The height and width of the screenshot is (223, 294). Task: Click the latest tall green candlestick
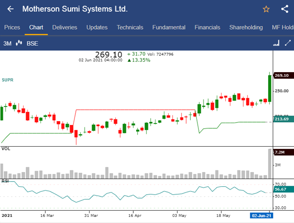[269, 89]
